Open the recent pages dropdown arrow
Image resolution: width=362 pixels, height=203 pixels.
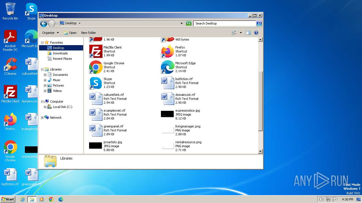coord(57,23)
